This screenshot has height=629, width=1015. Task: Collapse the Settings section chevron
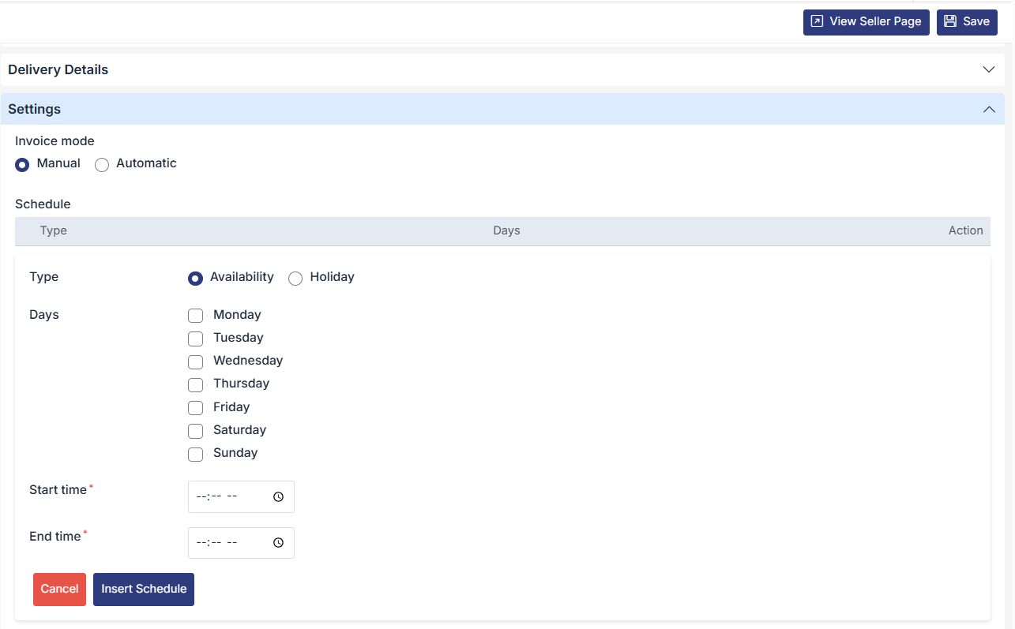click(988, 109)
